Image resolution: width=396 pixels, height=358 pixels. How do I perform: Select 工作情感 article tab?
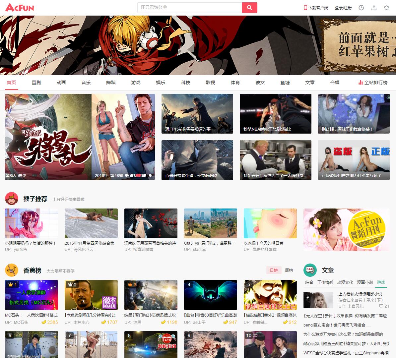[325, 282]
